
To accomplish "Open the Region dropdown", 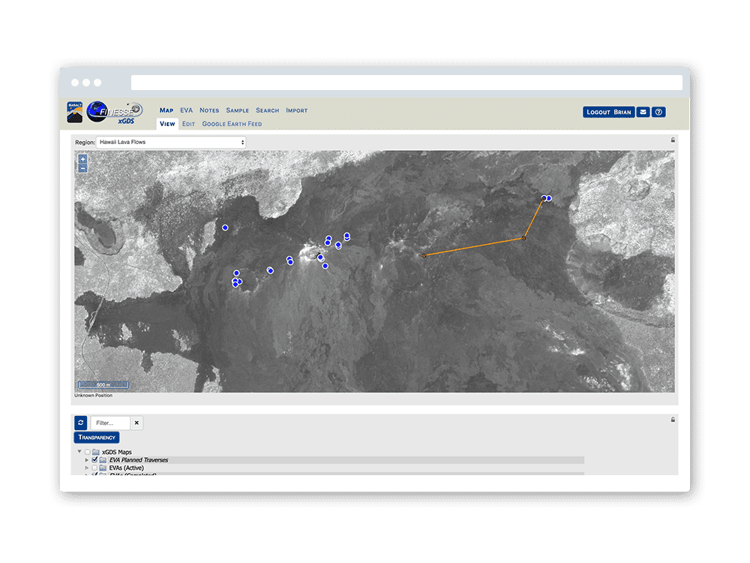I will (x=171, y=142).
